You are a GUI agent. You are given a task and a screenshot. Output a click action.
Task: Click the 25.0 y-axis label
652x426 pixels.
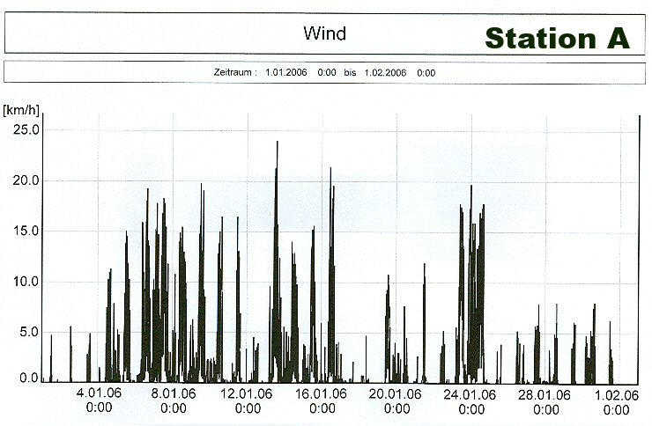tap(30, 129)
